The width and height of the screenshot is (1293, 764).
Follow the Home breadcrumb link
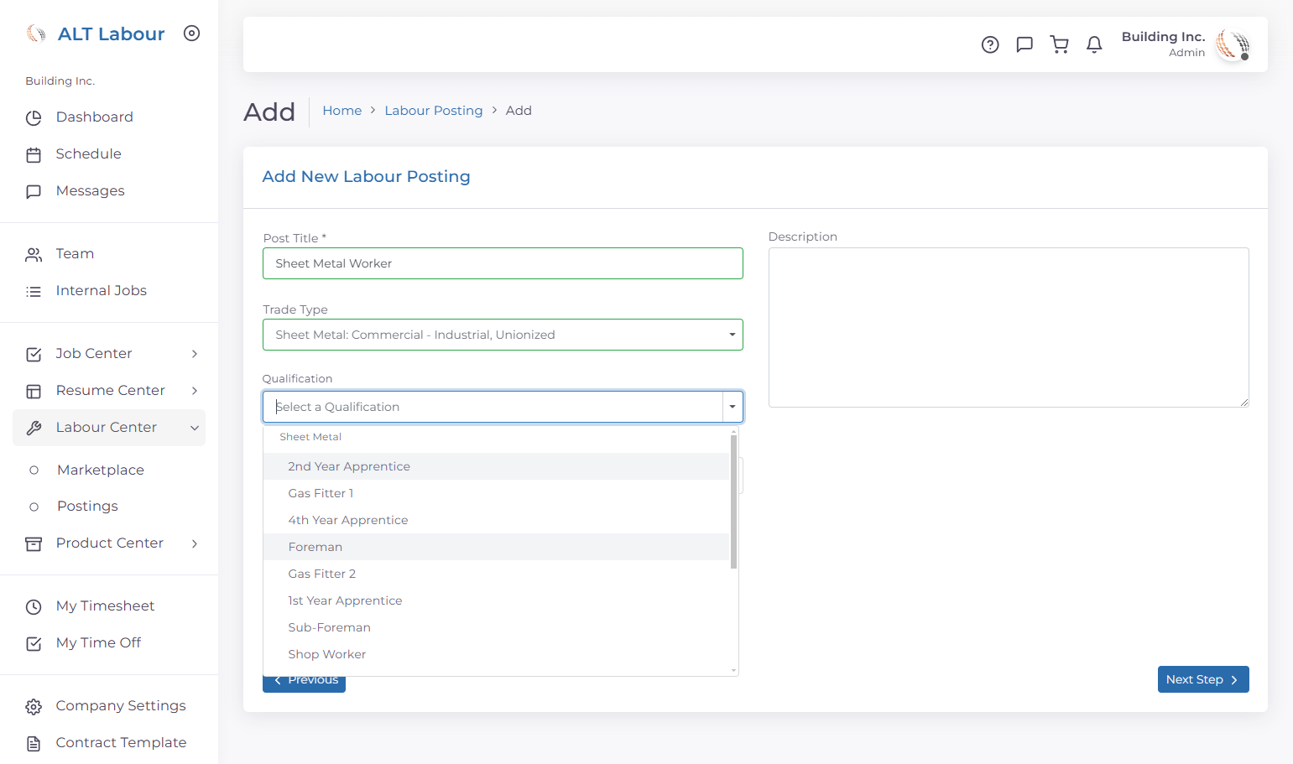click(342, 111)
